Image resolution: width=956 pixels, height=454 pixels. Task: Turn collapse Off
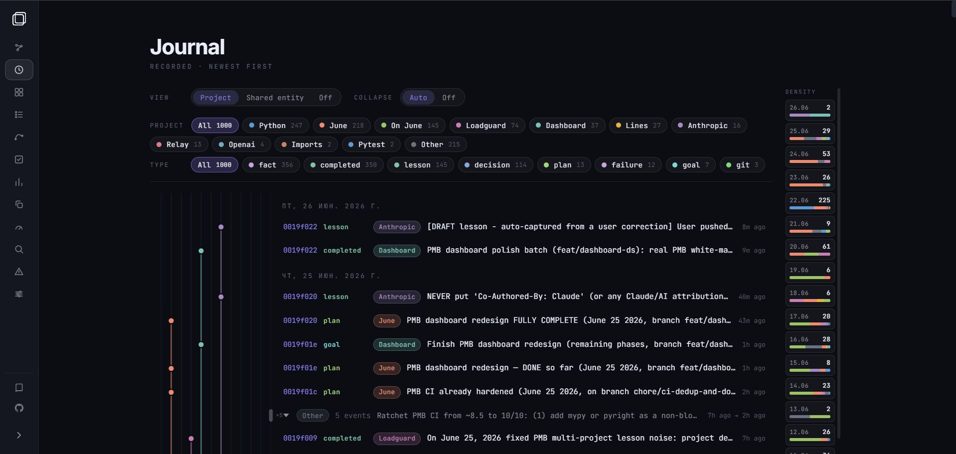point(449,98)
